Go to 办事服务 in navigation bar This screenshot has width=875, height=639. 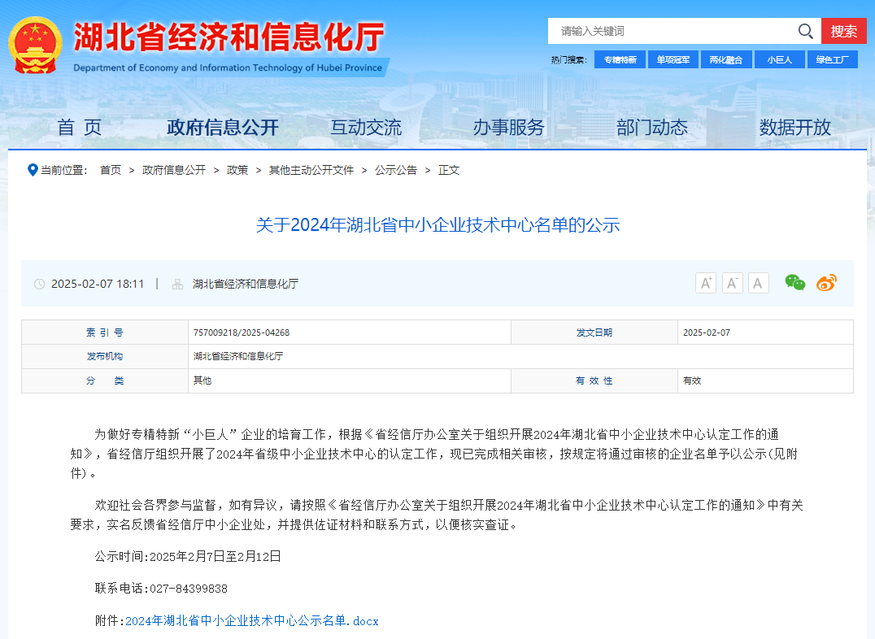[x=509, y=128]
